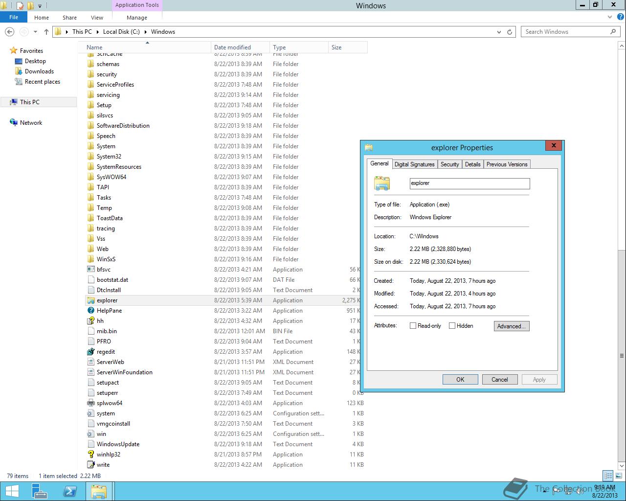
Task: Click the explorer application file icon
Action: (x=90, y=300)
